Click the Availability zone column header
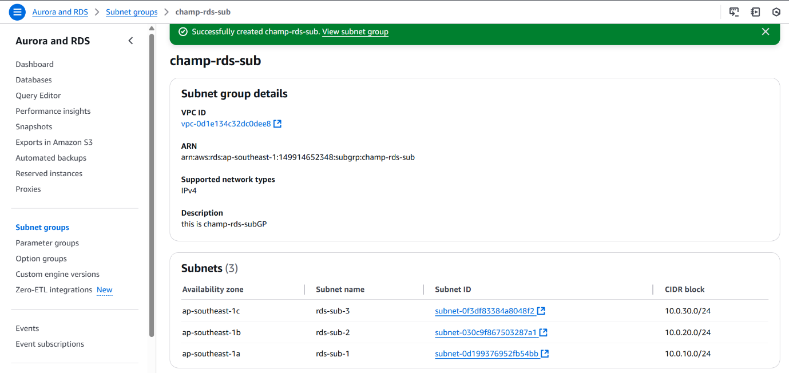Image resolution: width=789 pixels, height=373 pixels. tap(213, 289)
